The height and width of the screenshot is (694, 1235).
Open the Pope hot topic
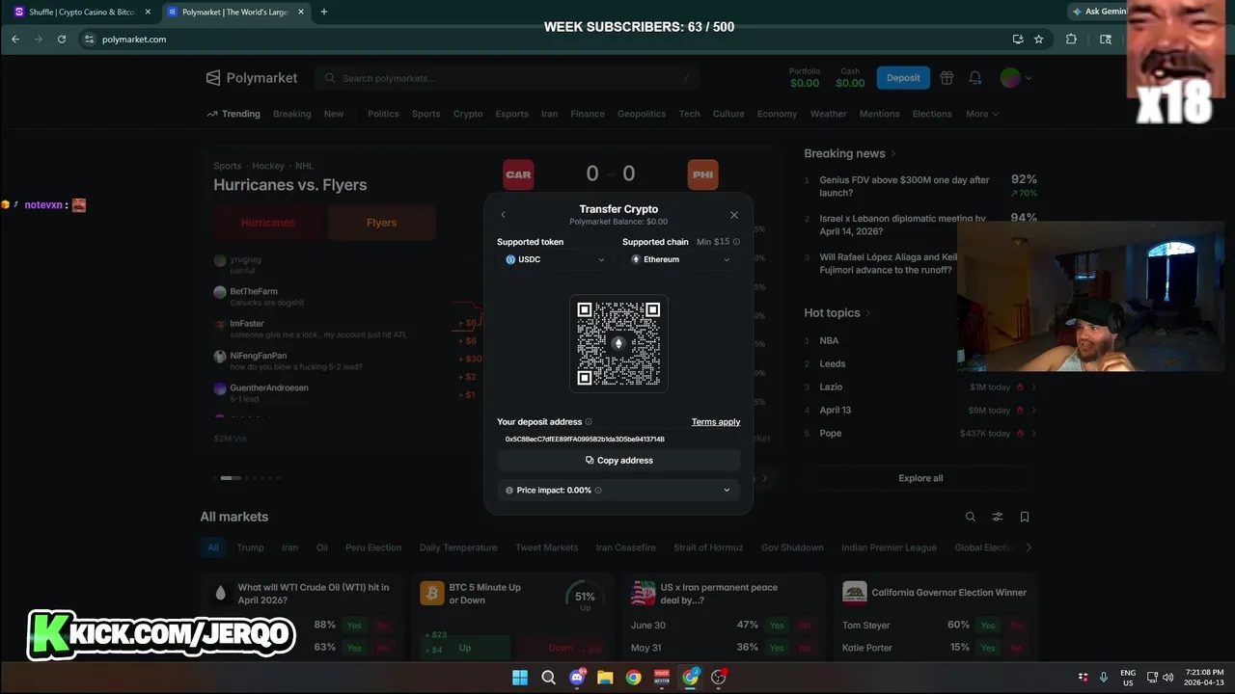click(x=831, y=433)
